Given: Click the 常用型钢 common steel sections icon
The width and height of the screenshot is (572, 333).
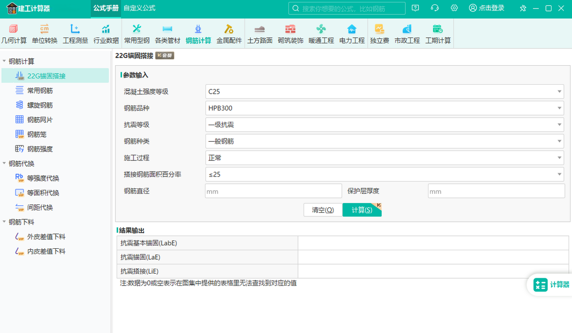Looking at the screenshot, I should tap(137, 29).
